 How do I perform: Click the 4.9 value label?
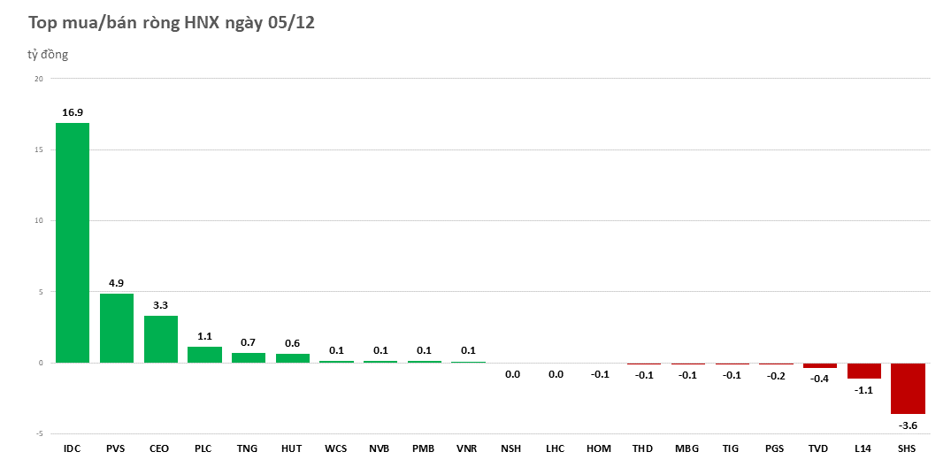pos(117,283)
